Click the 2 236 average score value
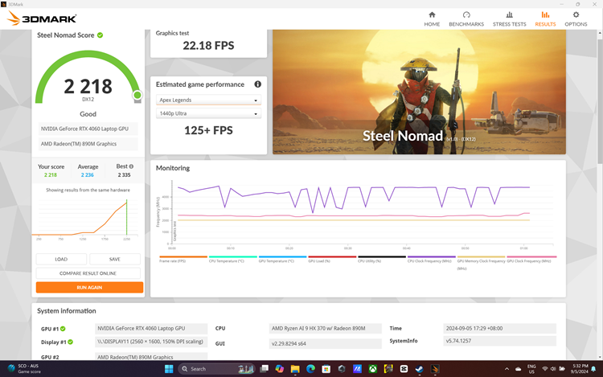 click(x=88, y=175)
